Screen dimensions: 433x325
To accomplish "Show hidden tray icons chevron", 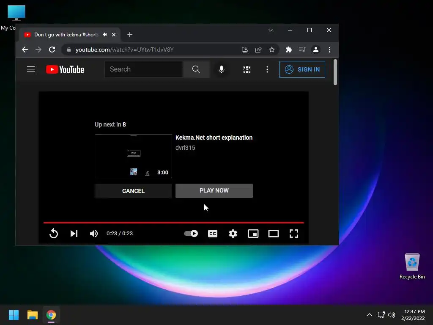I will (370, 315).
